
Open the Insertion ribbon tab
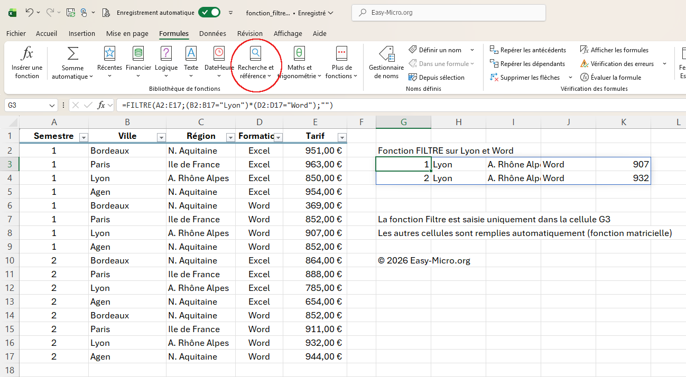click(x=82, y=33)
